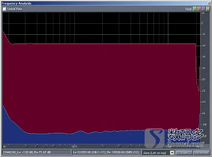Open the Area (Left on top) dropdown arrow
212x157 pixels.
[x=172, y=153]
